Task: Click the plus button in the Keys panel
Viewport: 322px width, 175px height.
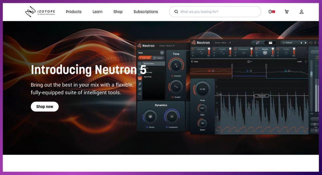Action: [x=162, y=52]
